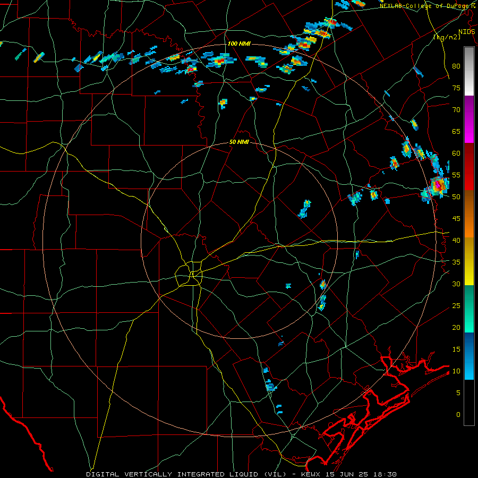The width and height of the screenshot is (478, 478).
Task: Click the "15" value on the scale
Action: (x=456, y=349)
